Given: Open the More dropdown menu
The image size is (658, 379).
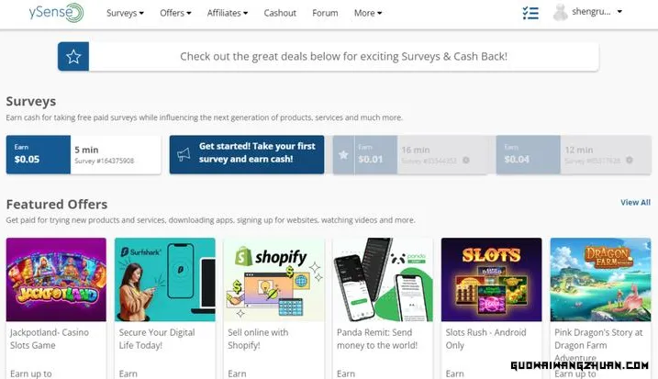Looking at the screenshot, I should pos(368,13).
